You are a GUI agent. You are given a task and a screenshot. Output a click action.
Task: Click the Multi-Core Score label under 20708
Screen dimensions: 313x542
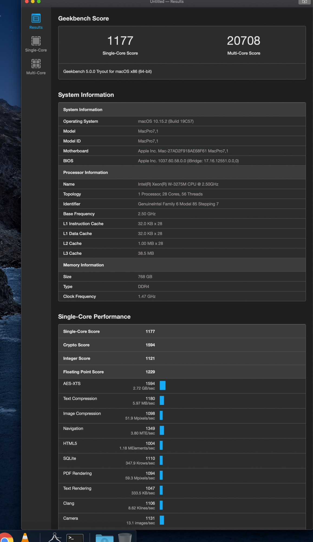[244, 53]
